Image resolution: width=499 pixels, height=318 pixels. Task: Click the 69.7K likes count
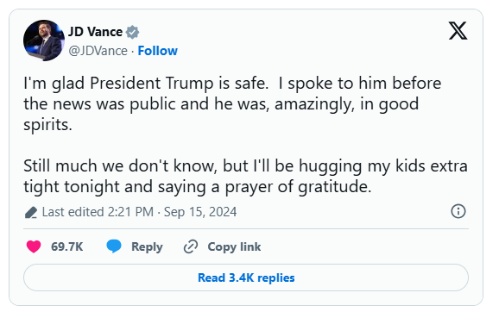66,246
